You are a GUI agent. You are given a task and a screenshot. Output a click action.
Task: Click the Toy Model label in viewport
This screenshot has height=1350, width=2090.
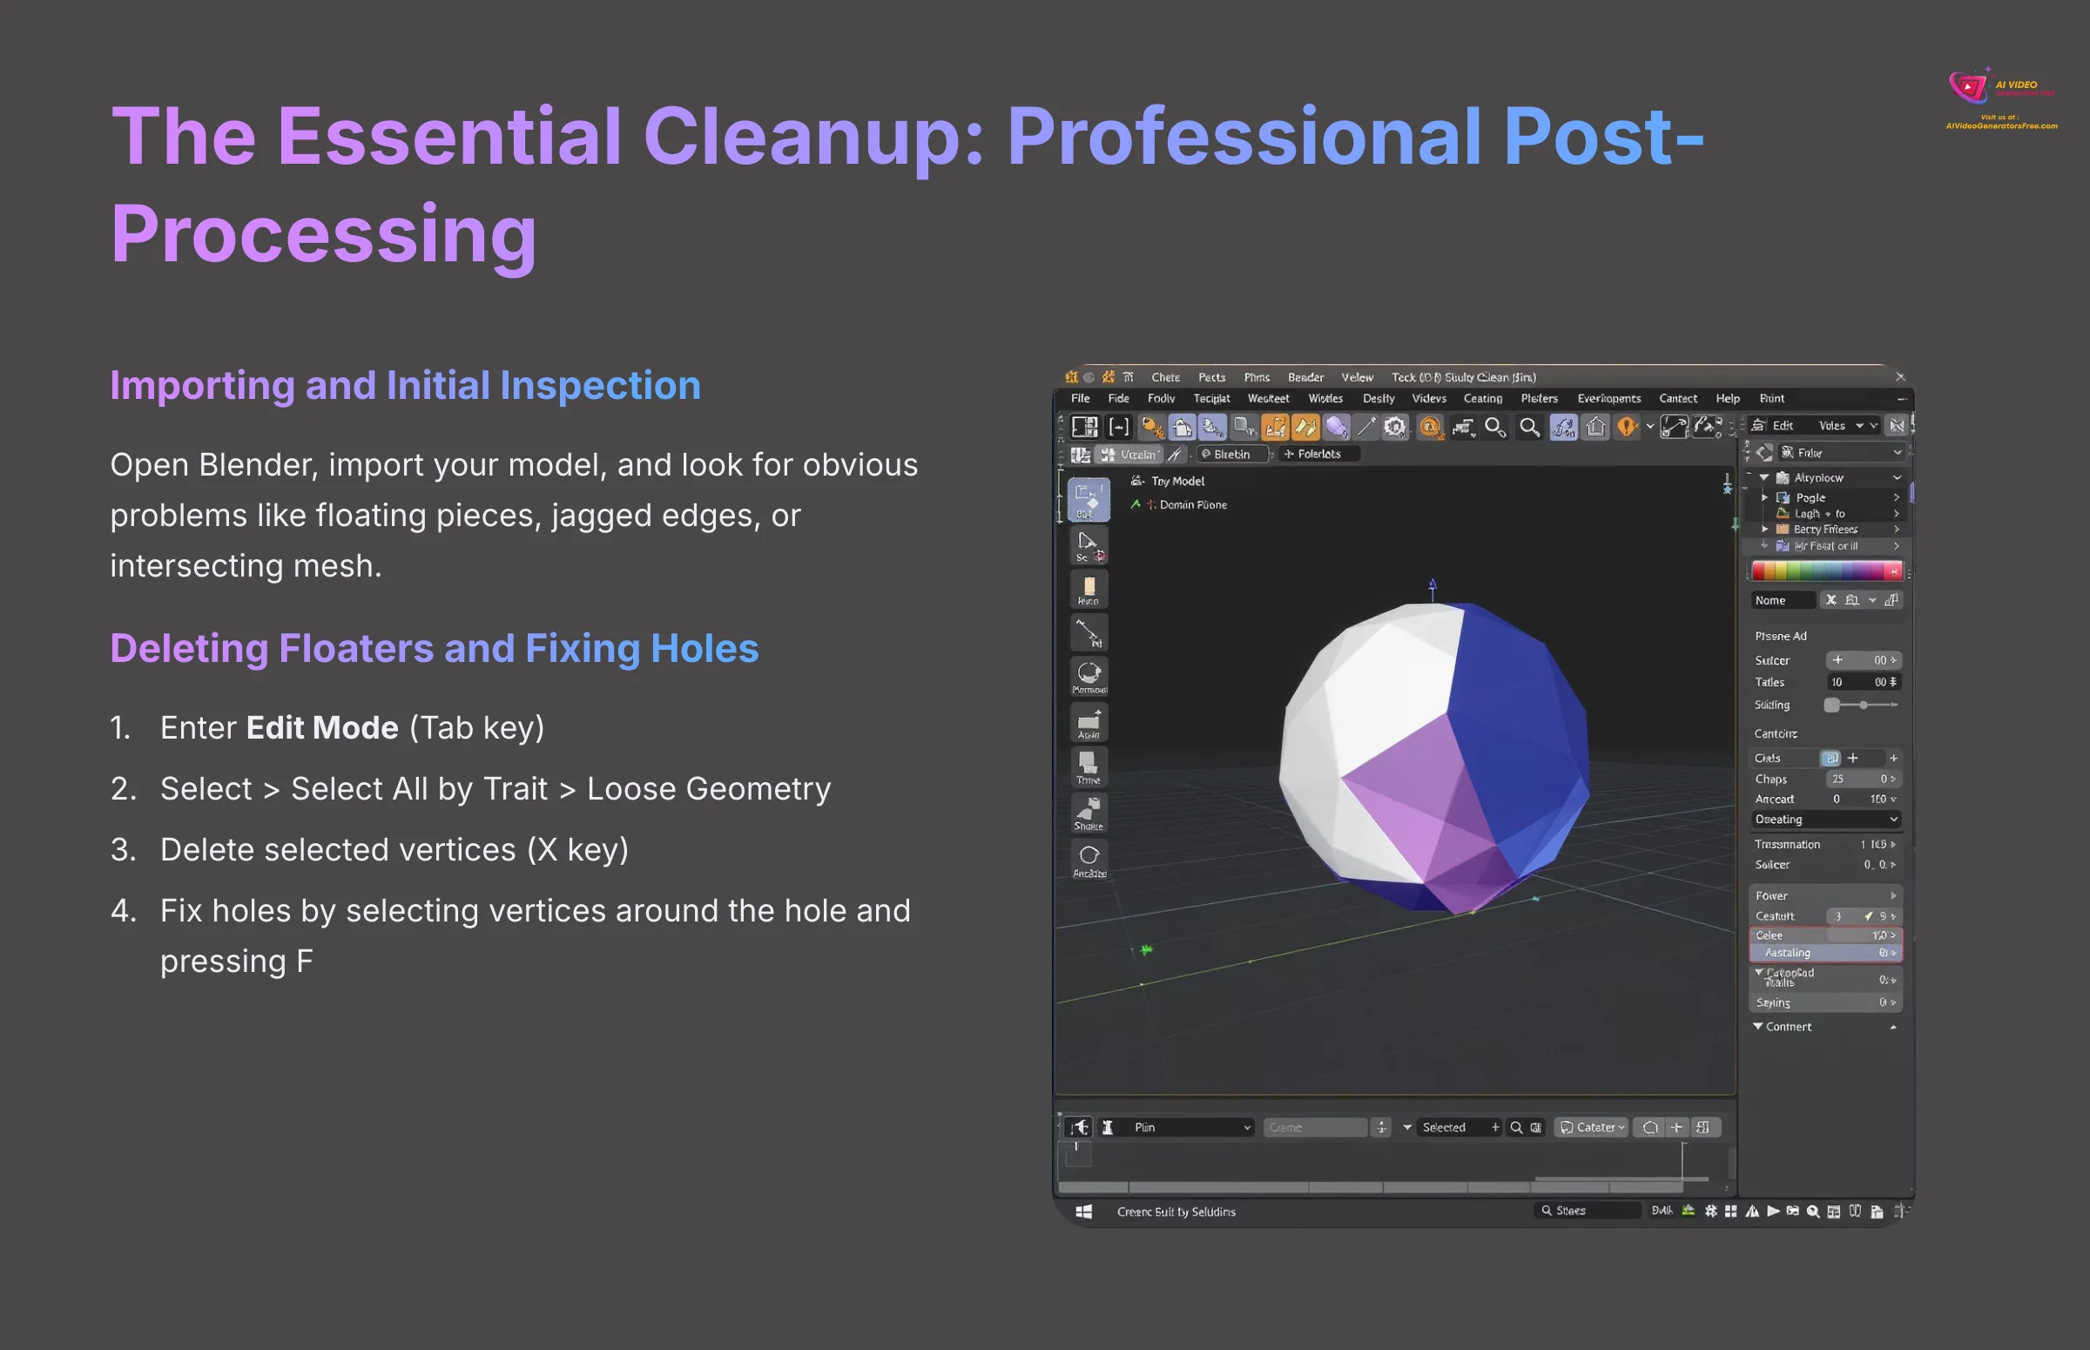pyautogui.click(x=1176, y=482)
